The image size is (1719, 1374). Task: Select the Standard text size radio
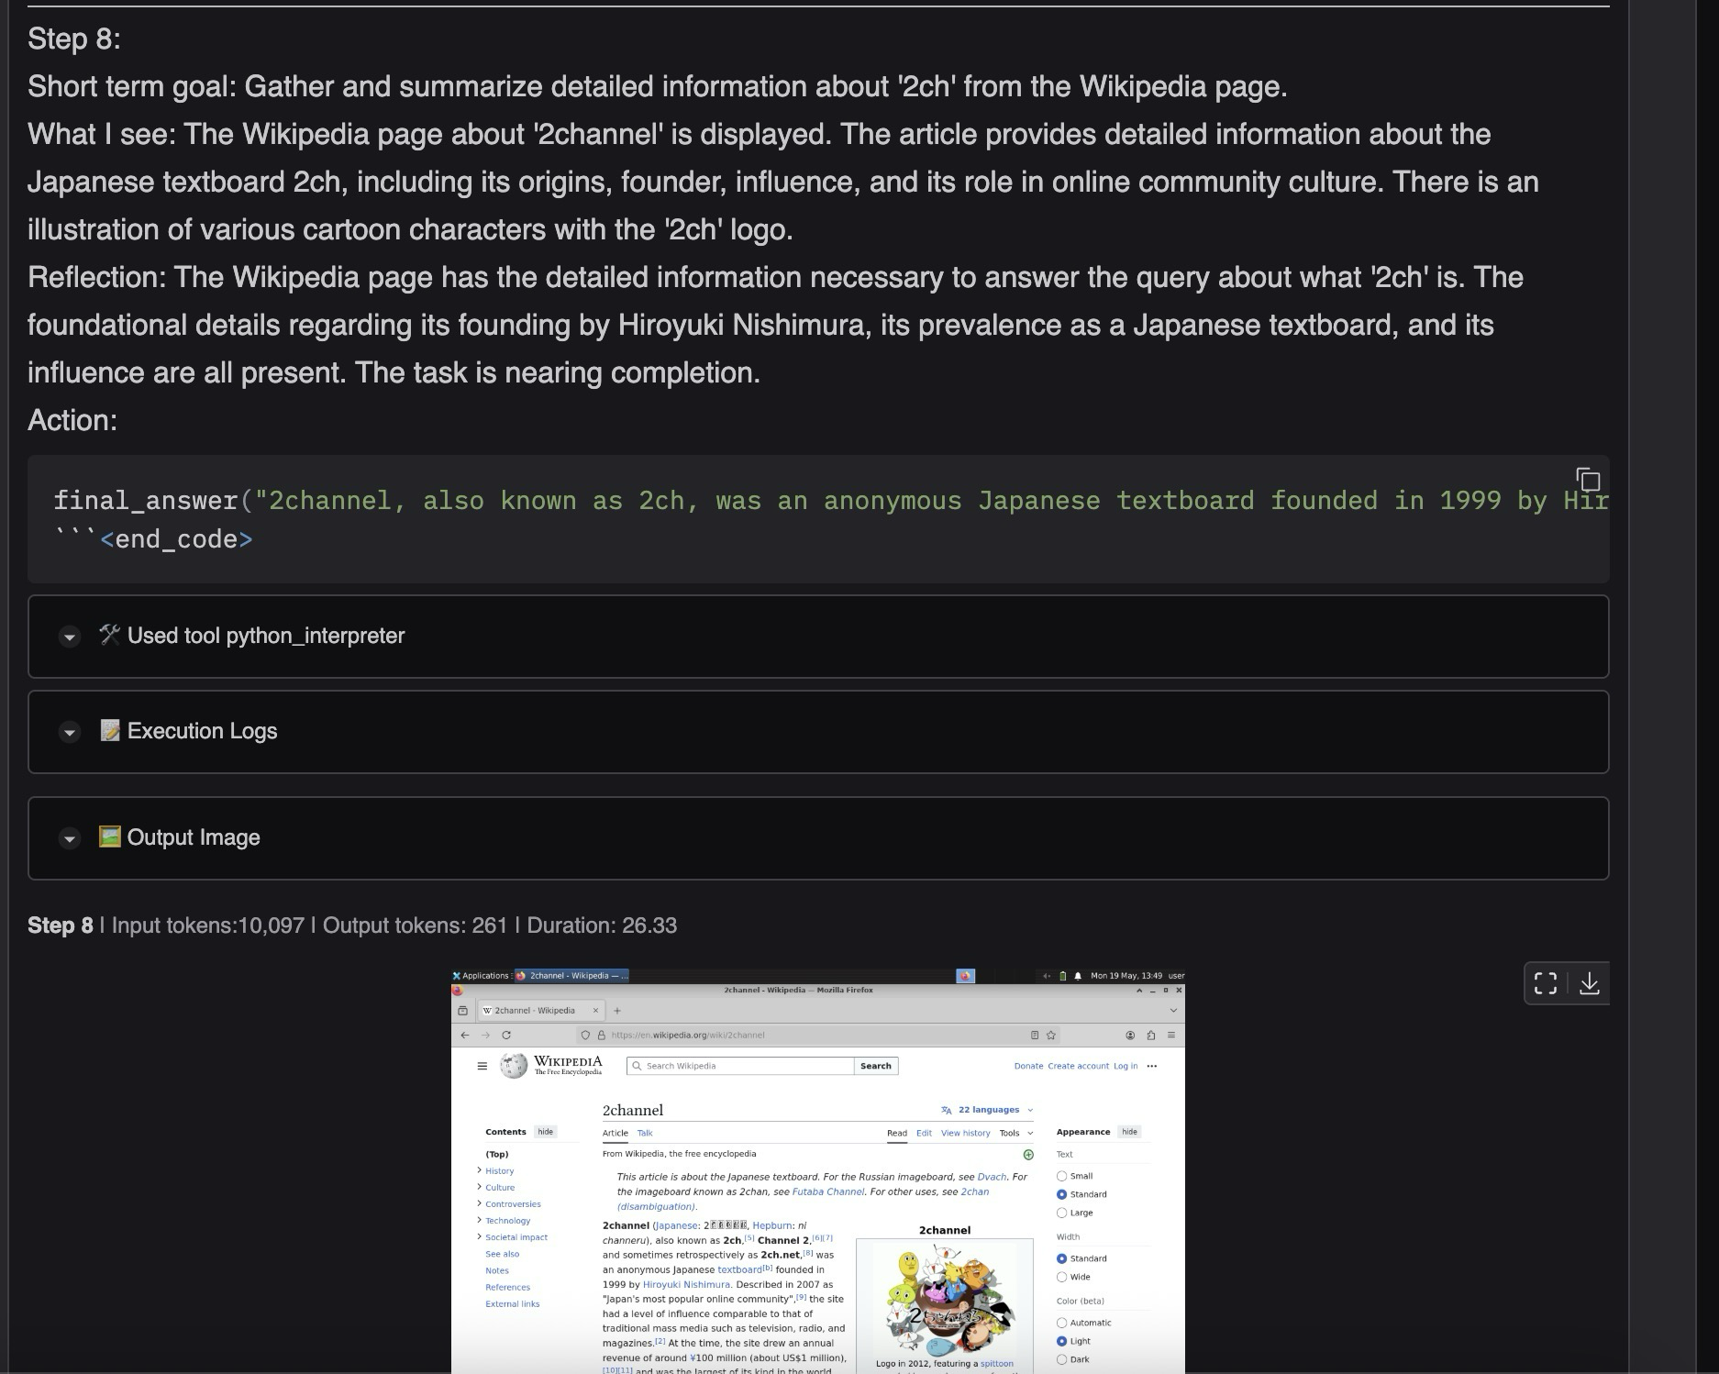click(x=1061, y=1194)
